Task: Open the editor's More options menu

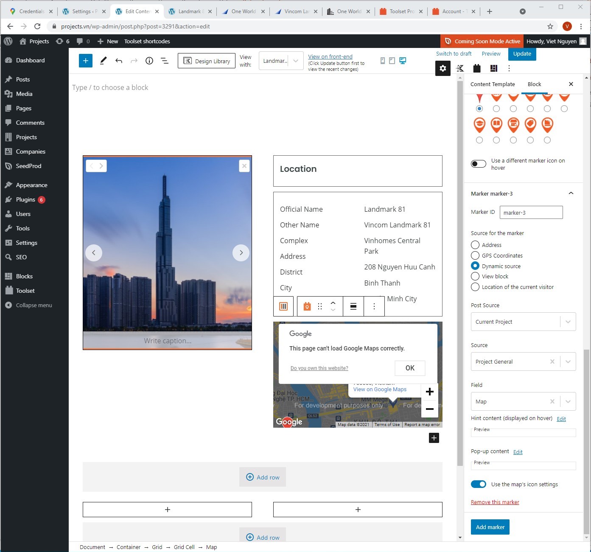Action: tap(509, 68)
